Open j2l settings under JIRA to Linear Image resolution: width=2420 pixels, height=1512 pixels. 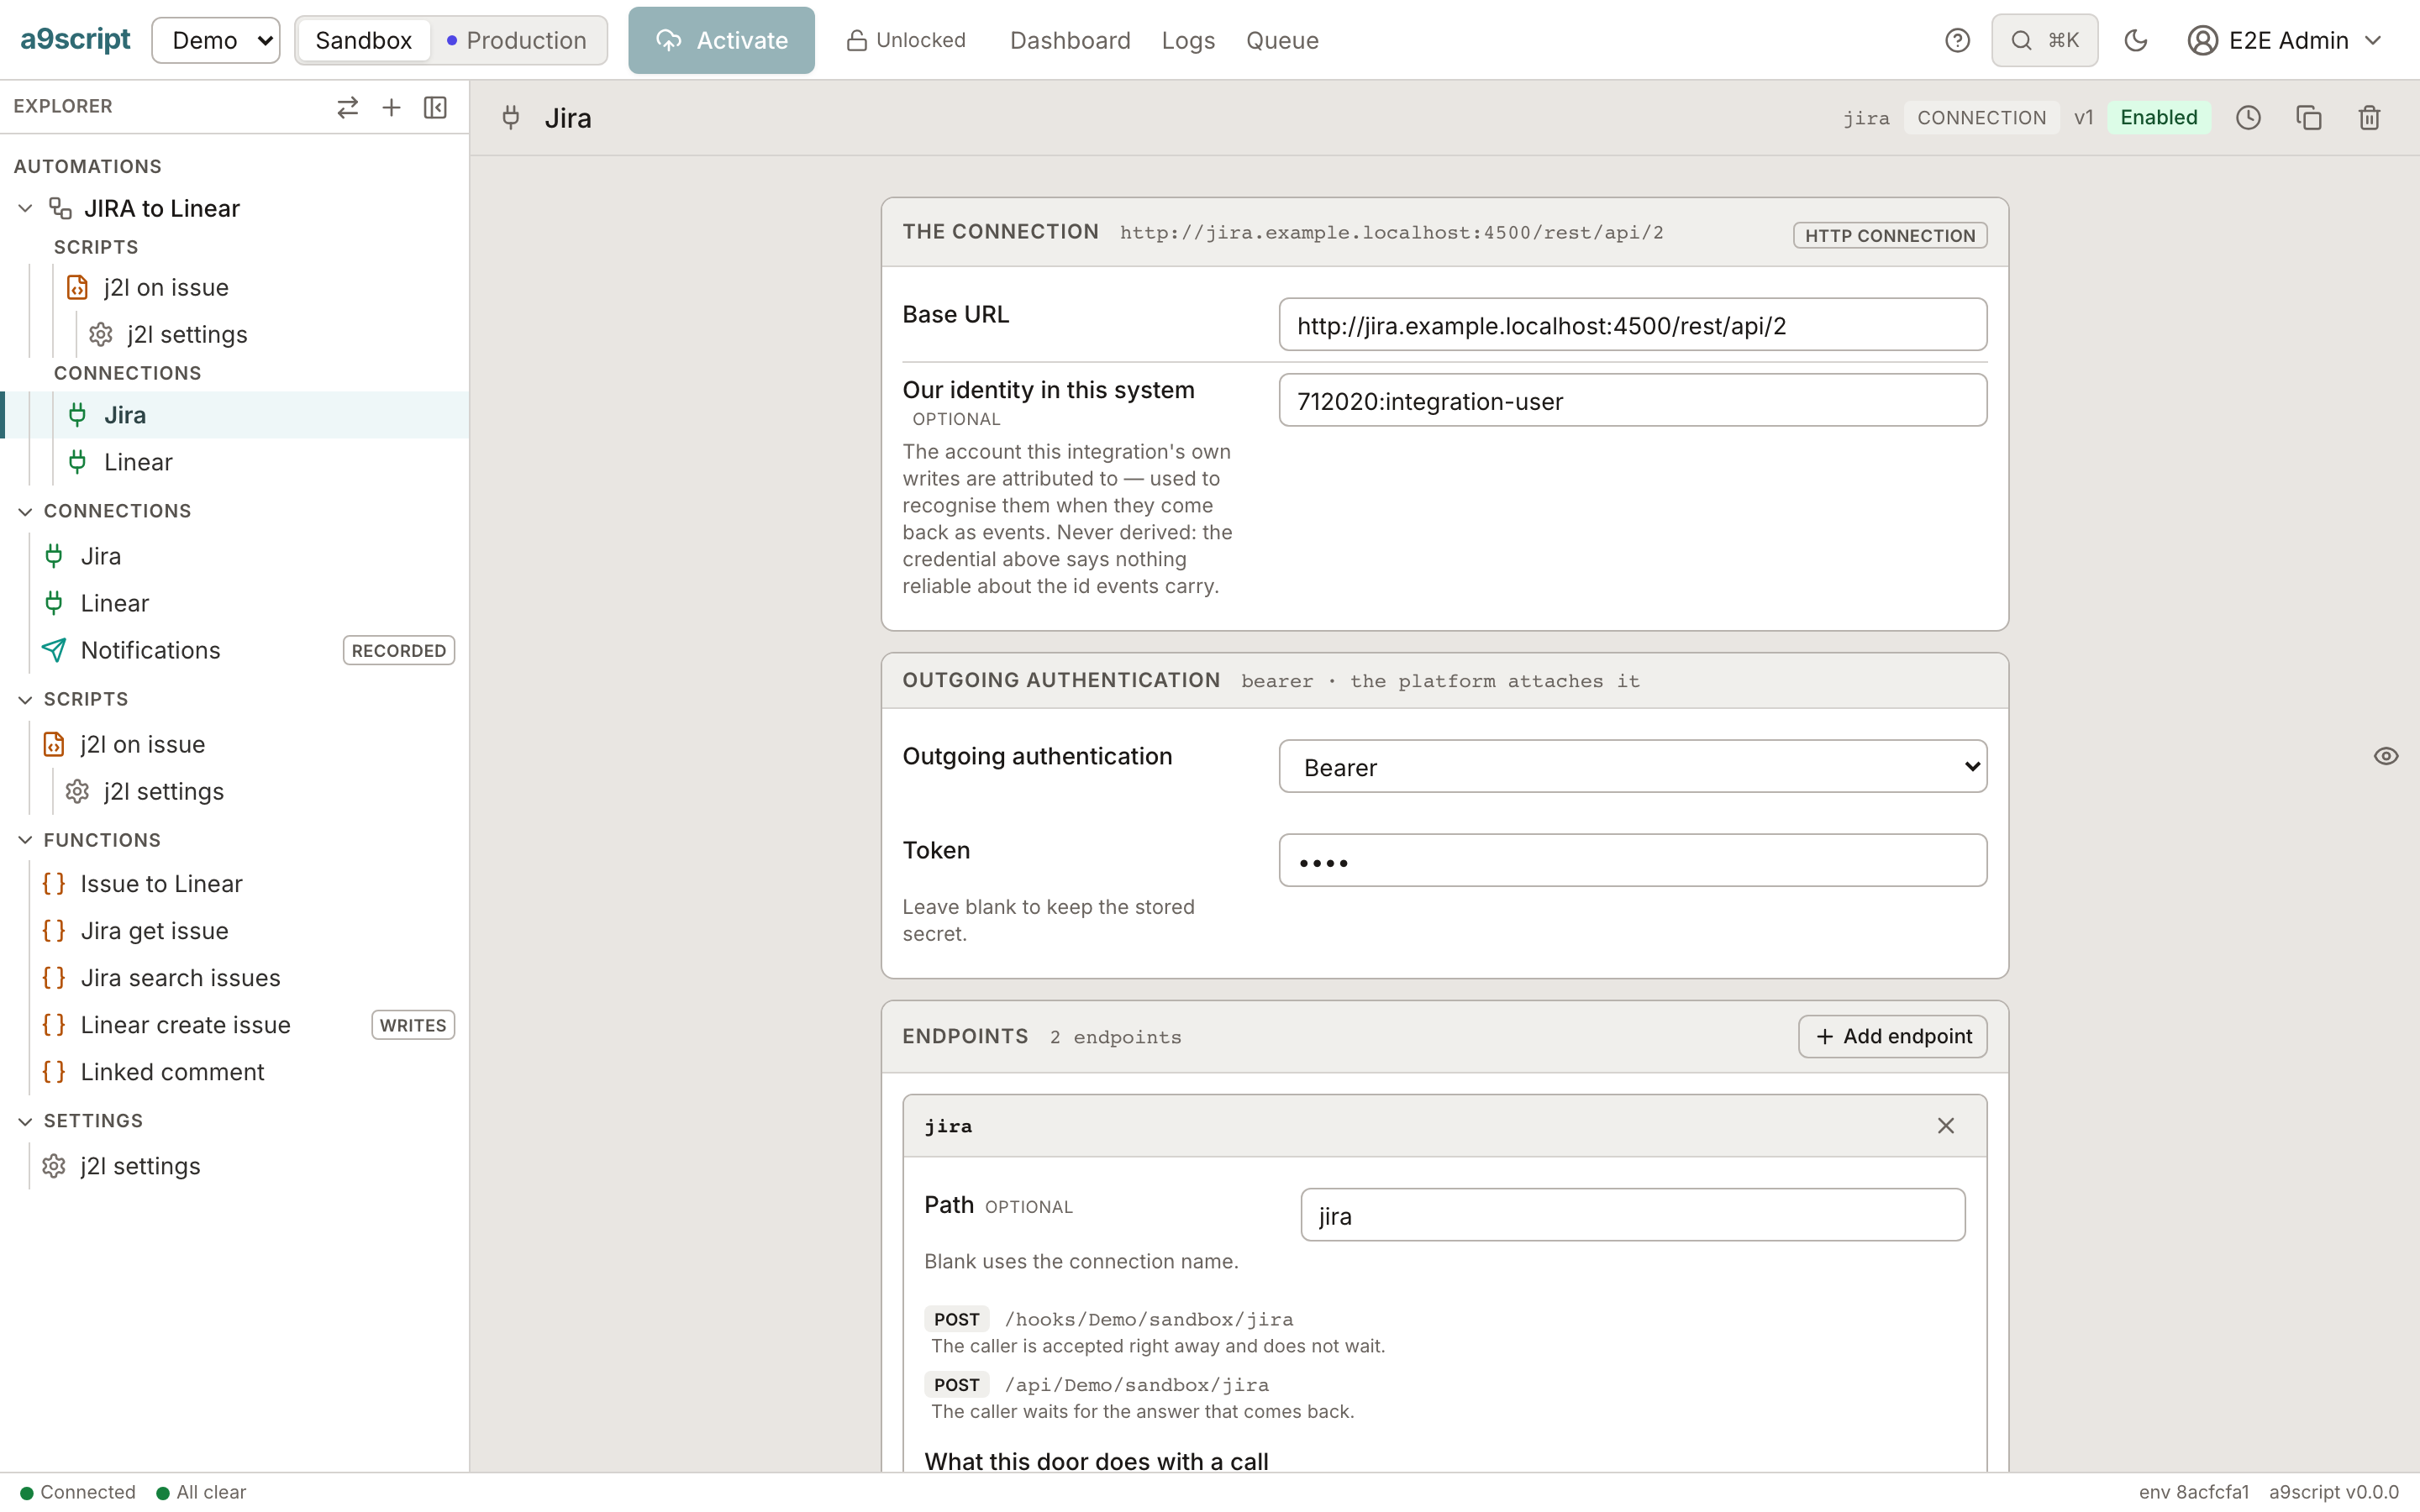pos(187,334)
